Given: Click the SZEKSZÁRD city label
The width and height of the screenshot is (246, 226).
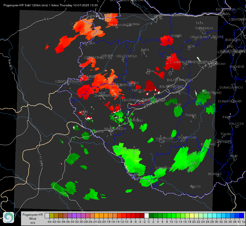Looking at the screenshot, I should (223, 142).
